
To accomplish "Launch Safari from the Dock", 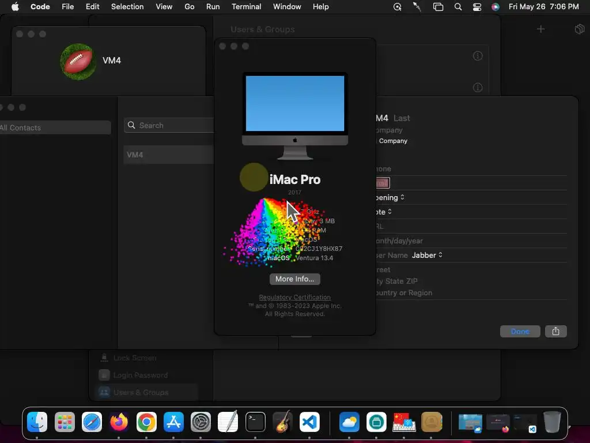I will click(x=92, y=422).
